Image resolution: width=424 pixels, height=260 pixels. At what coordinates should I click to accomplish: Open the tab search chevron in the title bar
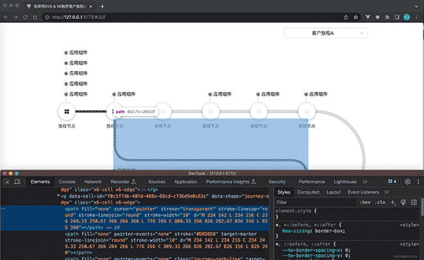click(416, 7)
